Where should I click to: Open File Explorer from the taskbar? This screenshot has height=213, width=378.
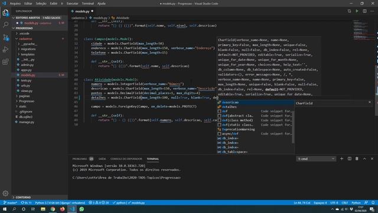tap(43, 209)
